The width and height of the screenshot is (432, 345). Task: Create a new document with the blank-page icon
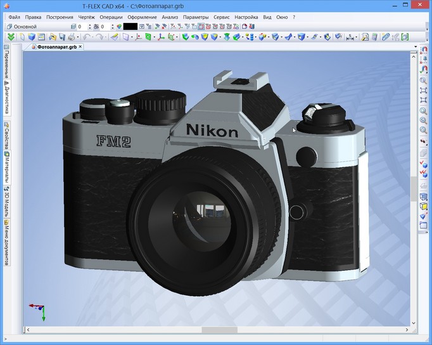tap(22, 37)
